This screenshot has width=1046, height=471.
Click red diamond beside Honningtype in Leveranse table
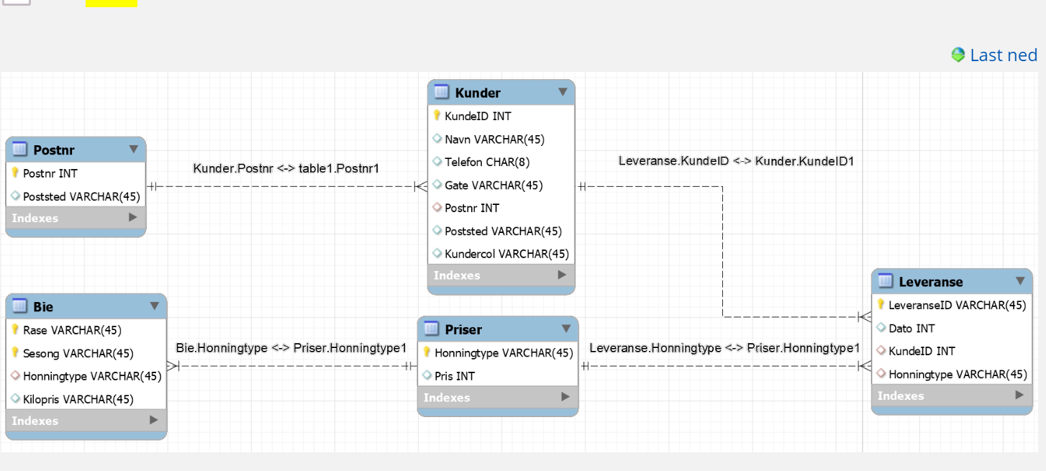coord(881,374)
